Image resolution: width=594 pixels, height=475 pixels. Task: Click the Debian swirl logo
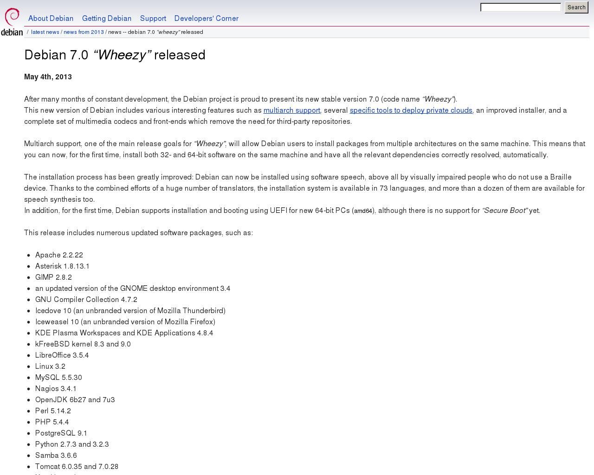point(12,22)
